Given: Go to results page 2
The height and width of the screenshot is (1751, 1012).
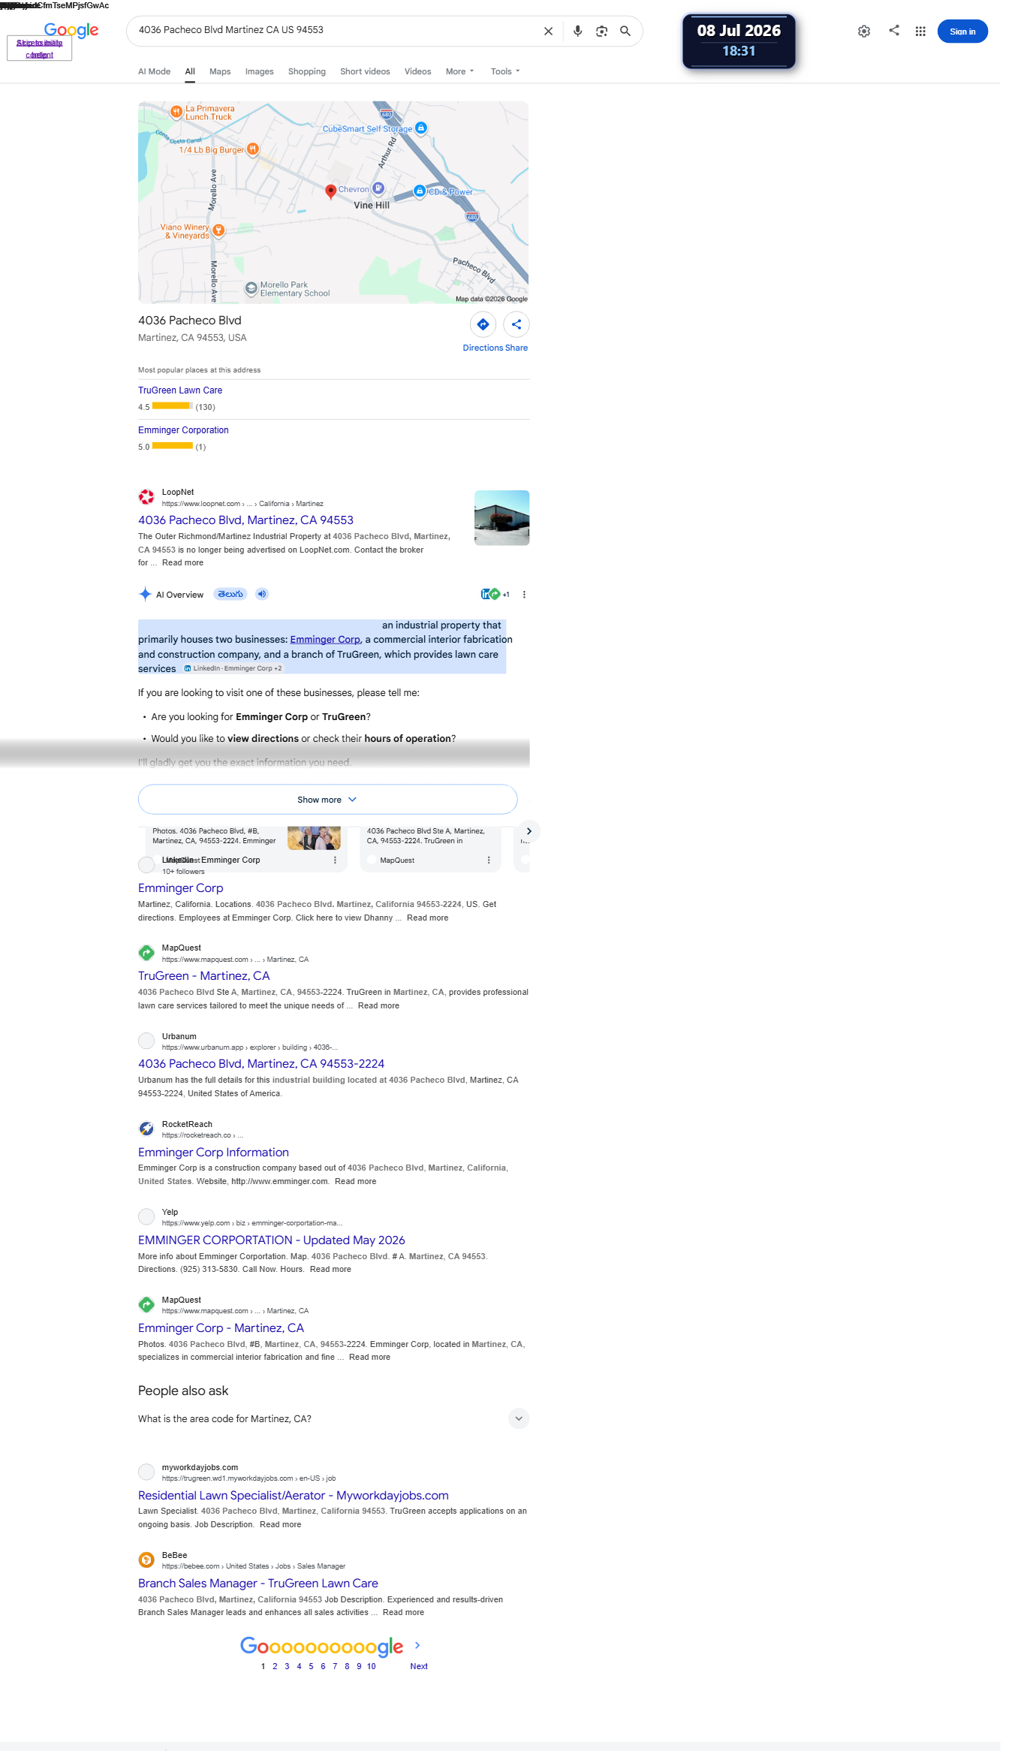Looking at the screenshot, I should (x=275, y=1666).
